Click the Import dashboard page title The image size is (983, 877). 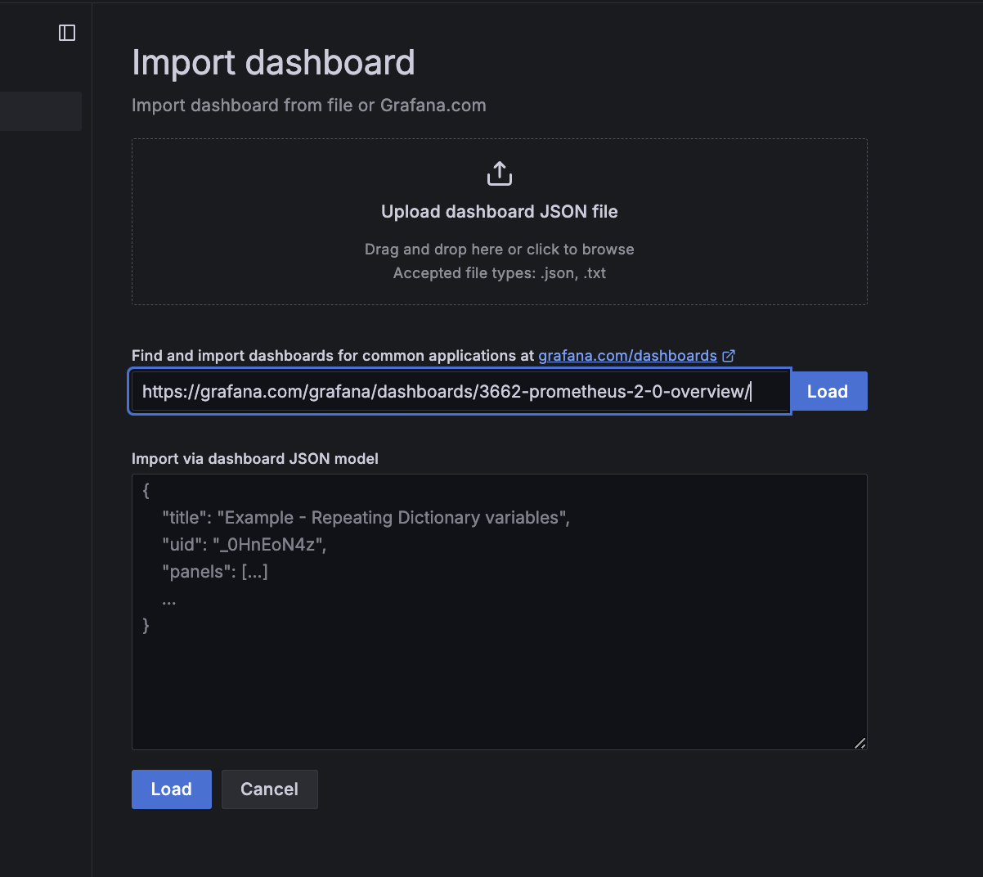[273, 62]
